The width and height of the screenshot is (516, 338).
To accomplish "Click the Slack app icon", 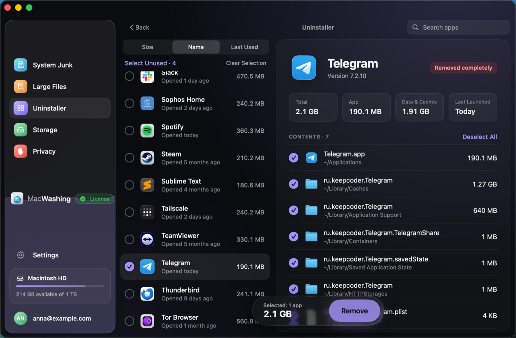I will (x=147, y=77).
